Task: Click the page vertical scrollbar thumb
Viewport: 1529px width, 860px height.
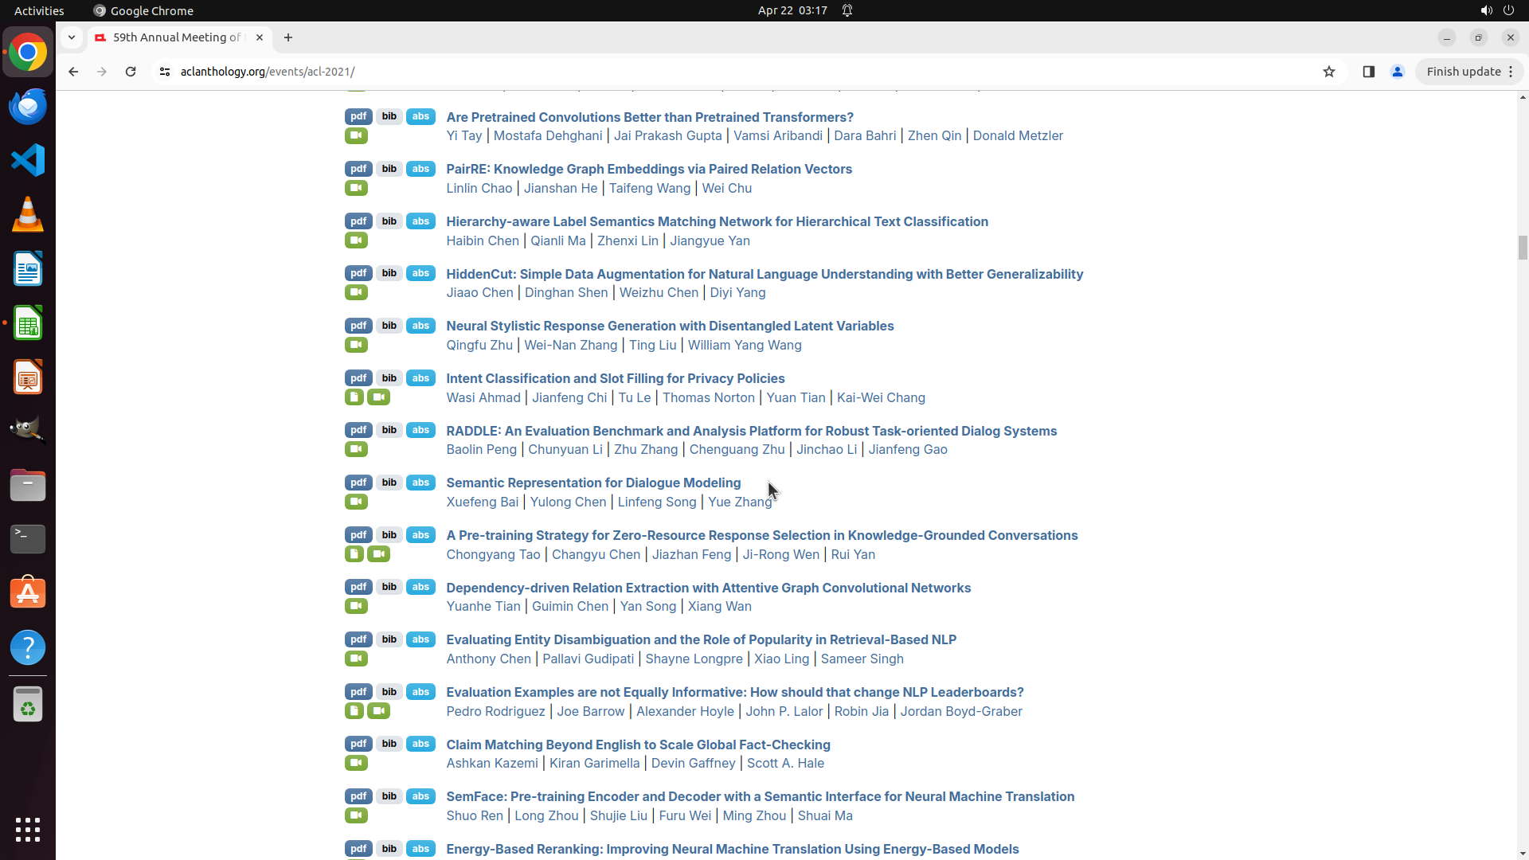Action: (1523, 248)
